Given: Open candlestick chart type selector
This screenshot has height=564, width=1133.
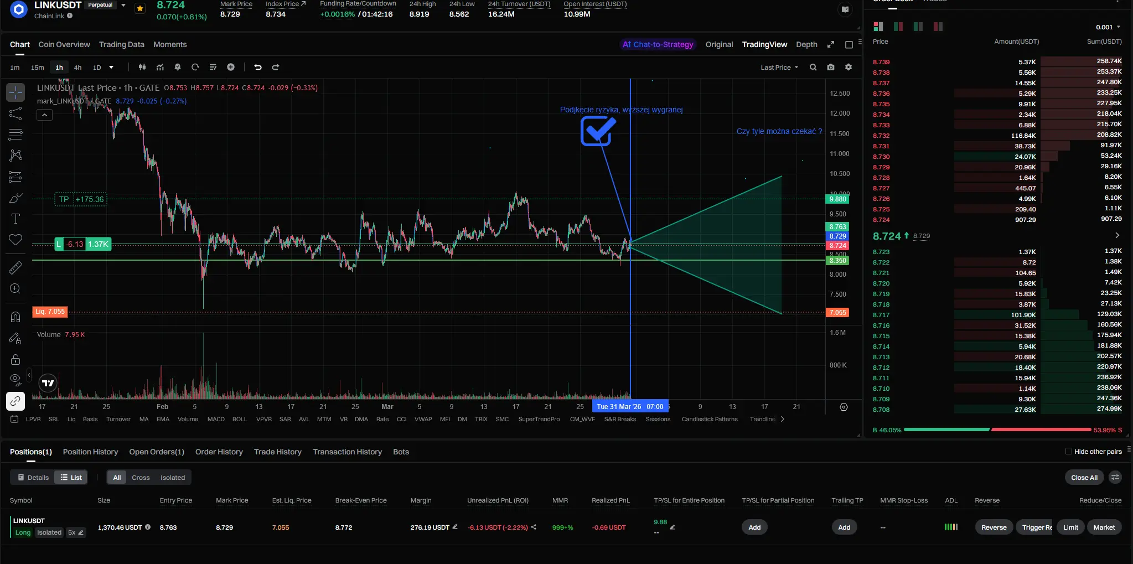Looking at the screenshot, I should click(142, 67).
